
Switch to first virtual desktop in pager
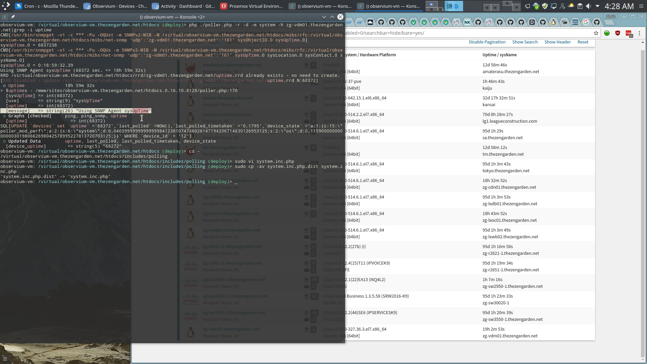(x=434, y=6)
